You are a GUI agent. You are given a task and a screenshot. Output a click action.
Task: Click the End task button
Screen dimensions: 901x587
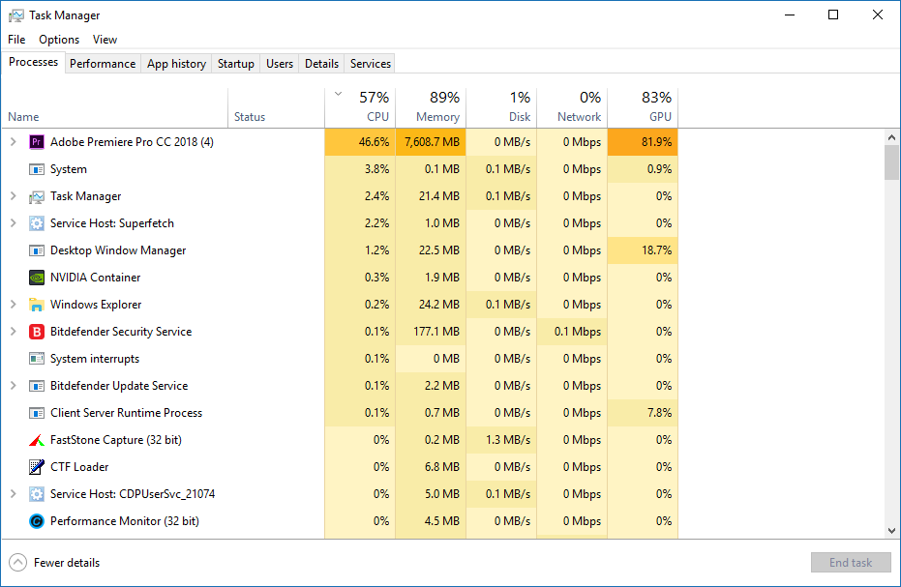tap(851, 562)
